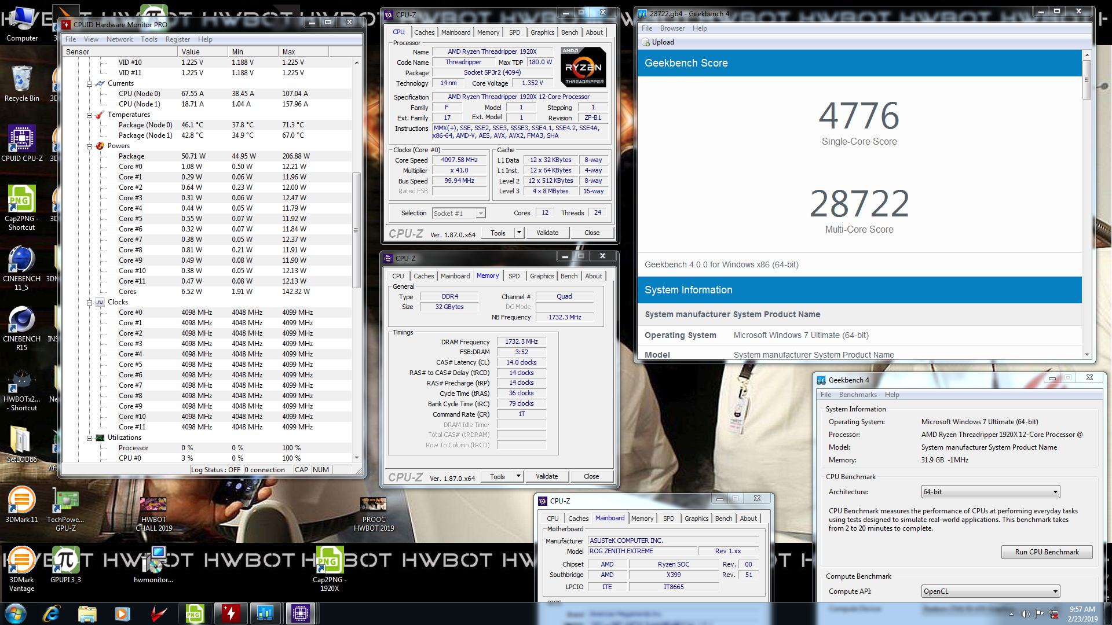
Task: Select the hwmonitor desktop shortcut
Action: 154,564
